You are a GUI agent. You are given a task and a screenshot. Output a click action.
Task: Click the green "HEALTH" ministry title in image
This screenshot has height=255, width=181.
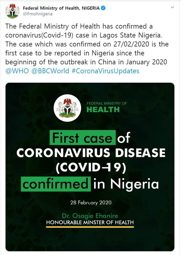103,110
